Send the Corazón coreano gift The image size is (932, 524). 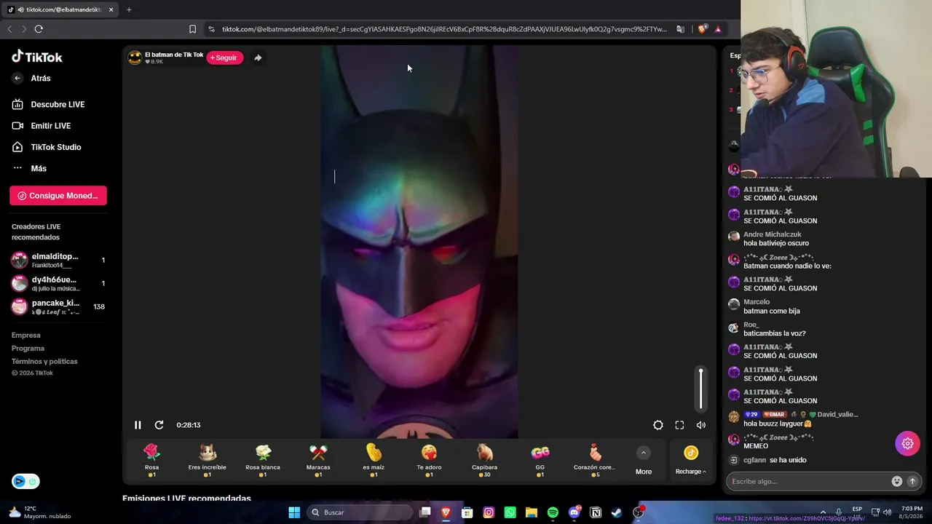point(595,461)
